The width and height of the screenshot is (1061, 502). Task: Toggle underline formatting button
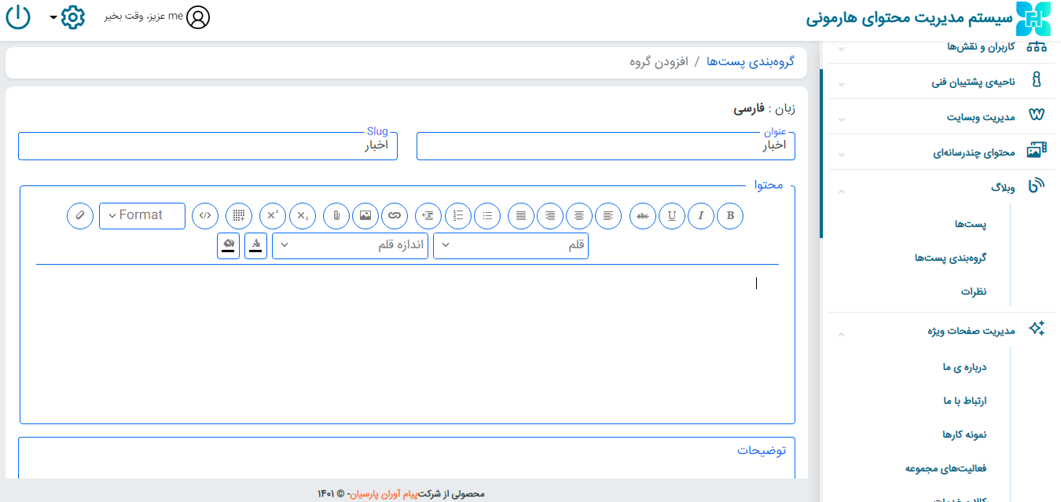(672, 215)
